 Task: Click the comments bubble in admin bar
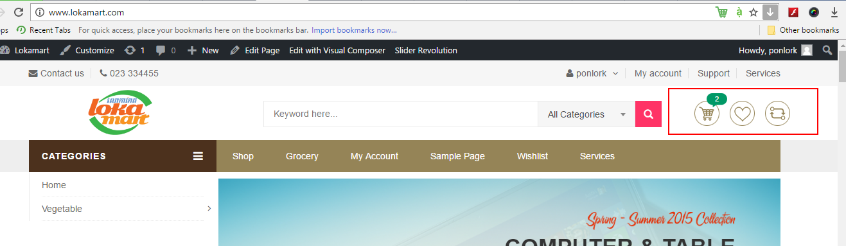[166, 50]
